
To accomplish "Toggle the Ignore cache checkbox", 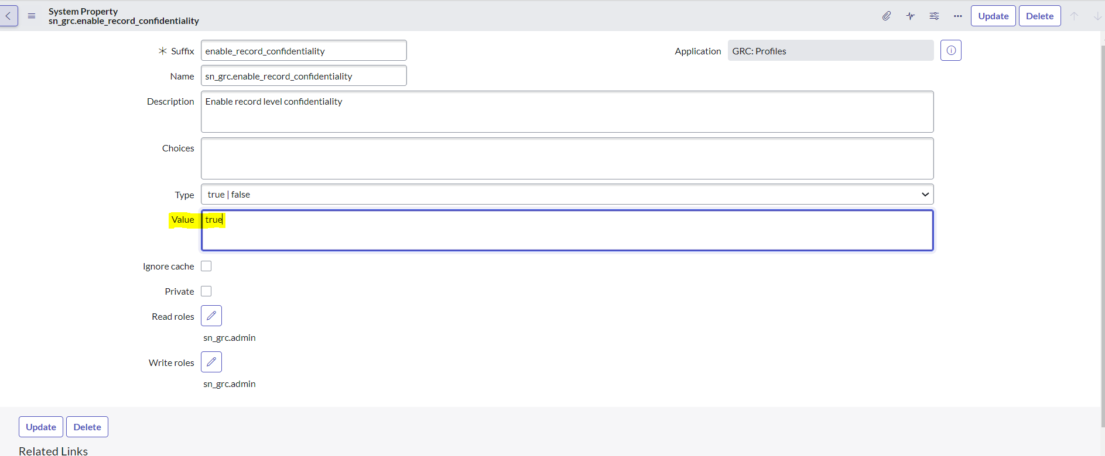I will pyautogui.click(x=206, y=266).
